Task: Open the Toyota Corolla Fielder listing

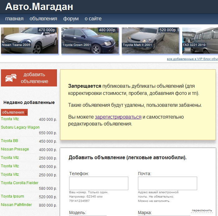Action: pyautogui.click(x=20, y=183)
